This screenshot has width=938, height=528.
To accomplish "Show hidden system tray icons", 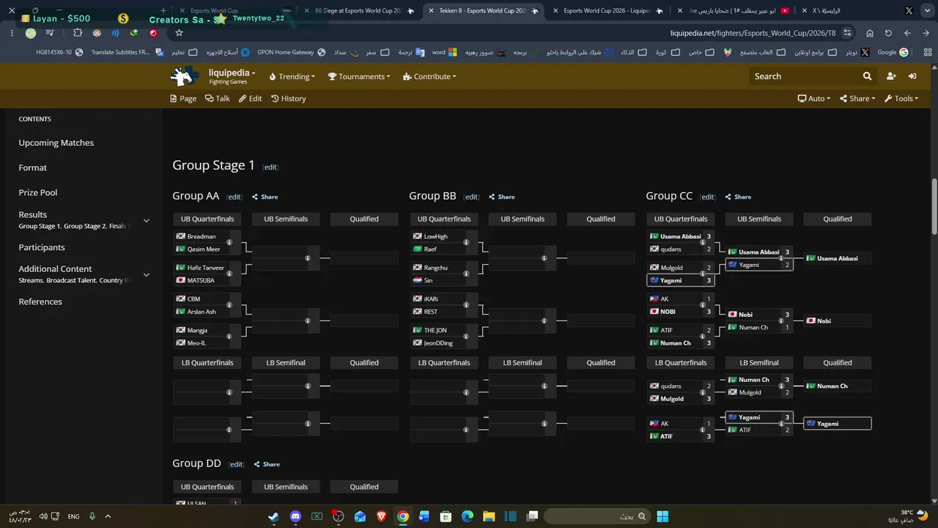I will click(x=108, y=516).
